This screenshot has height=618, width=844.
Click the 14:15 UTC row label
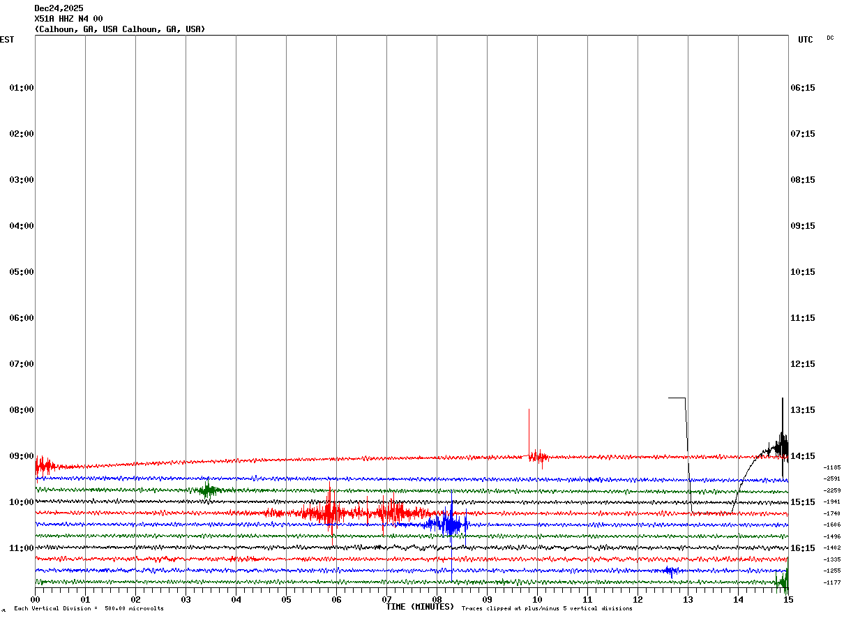pyautogui.click(x=803, y=456)
